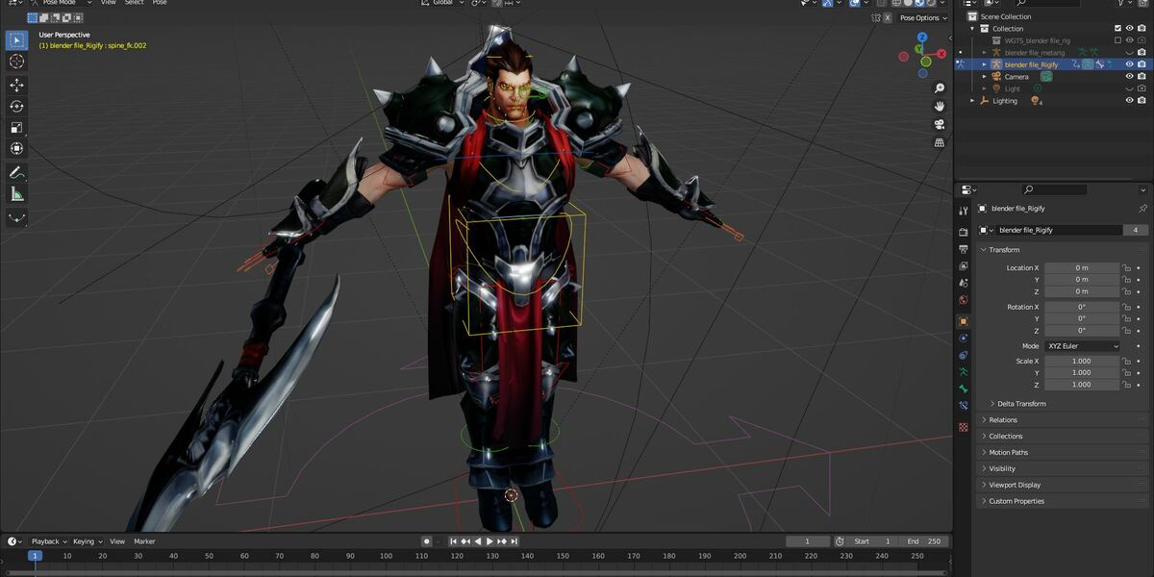Screen dimensions: 1154x577
Task: Expand the Motion Paths panel
Action: [1008, 452]
